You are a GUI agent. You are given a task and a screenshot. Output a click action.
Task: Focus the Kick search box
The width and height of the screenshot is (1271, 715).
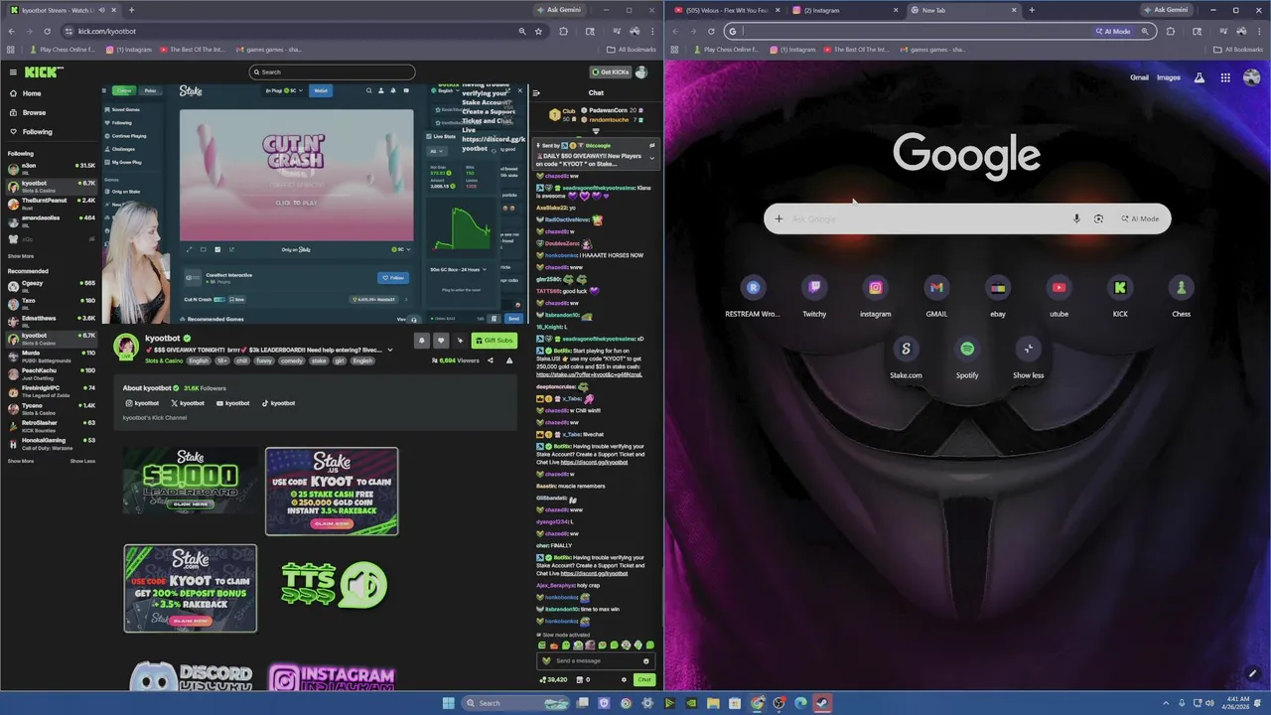tap(332, 71)
